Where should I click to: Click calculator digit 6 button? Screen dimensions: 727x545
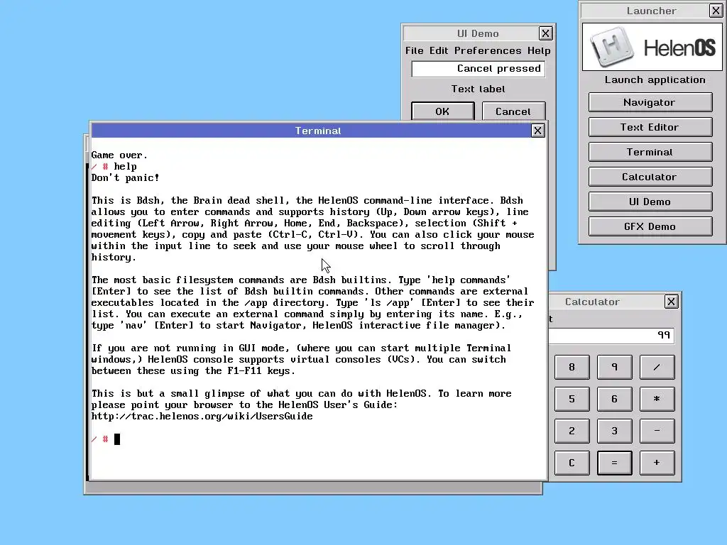click(614, 399)
